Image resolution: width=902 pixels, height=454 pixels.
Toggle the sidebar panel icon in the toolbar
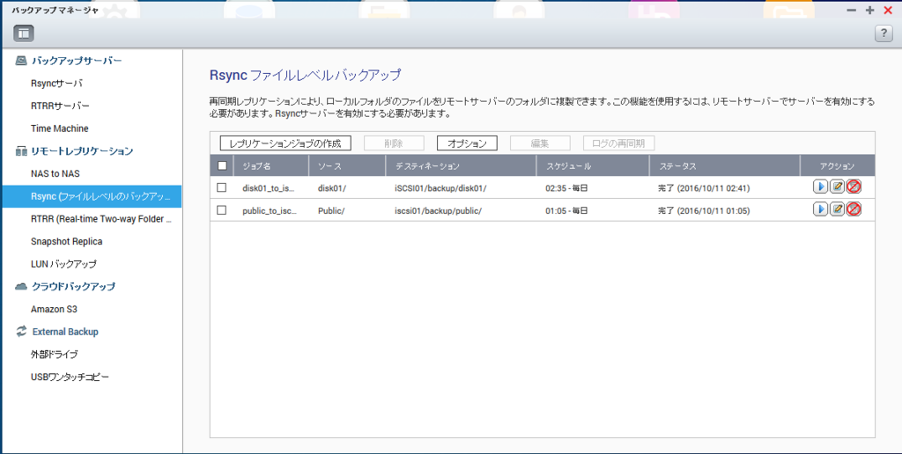(x=24, y=34)
